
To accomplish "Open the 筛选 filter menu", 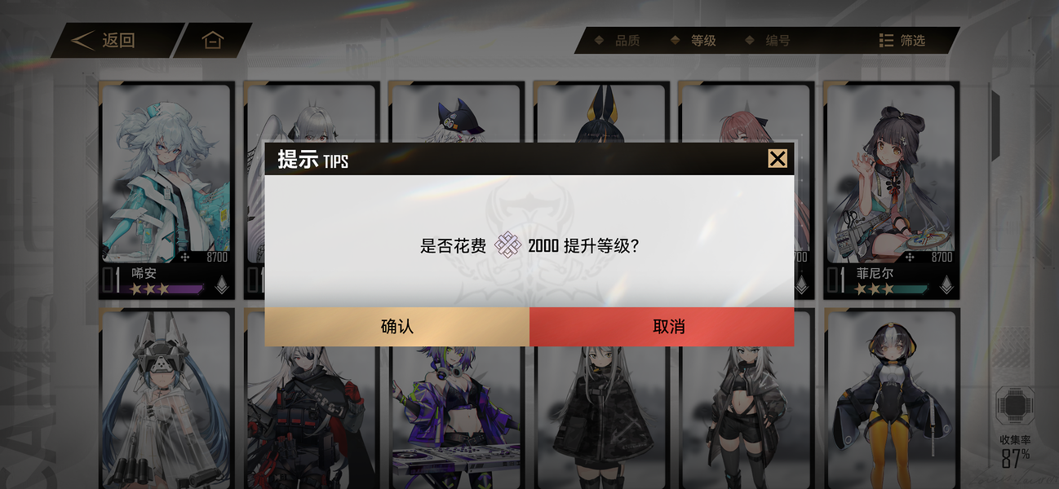I will click(902, 40).
